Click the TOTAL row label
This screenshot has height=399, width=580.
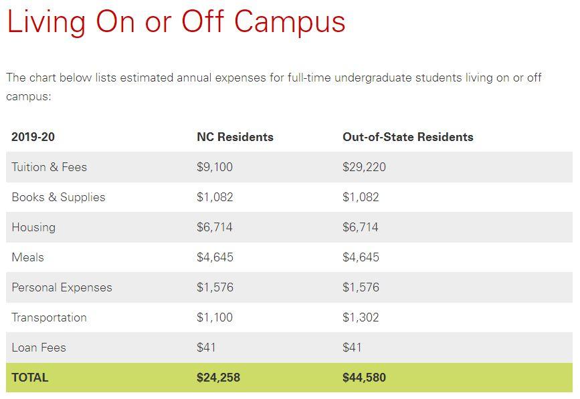(x=30, y=378)
